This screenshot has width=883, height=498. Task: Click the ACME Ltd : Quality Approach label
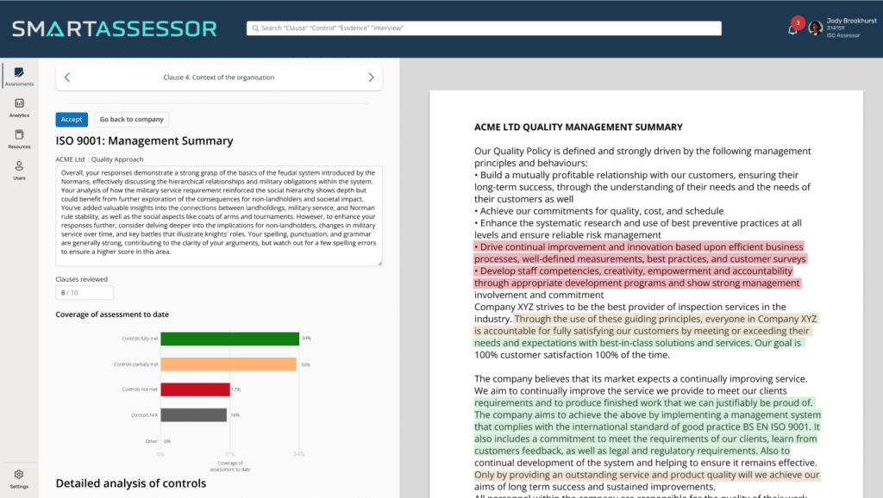[100, 159]
